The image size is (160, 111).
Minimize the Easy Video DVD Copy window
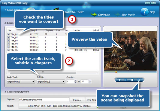pyautogui.click(x=148, y=3)
